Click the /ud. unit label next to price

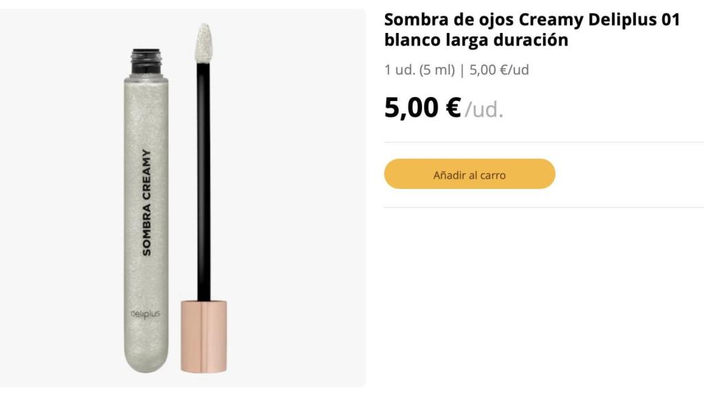[483, 109]
